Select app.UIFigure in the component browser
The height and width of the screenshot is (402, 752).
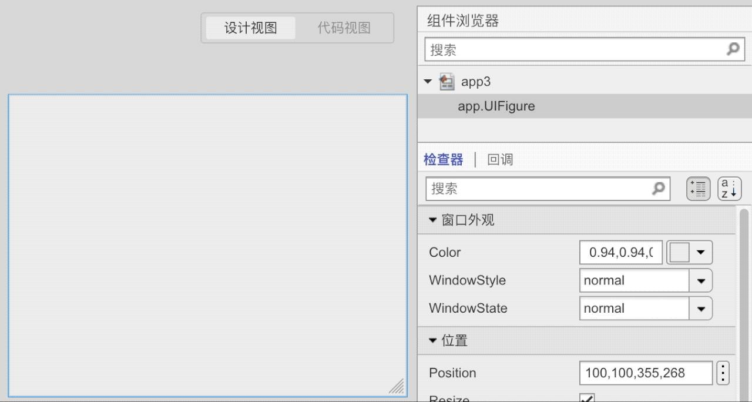(x=496, y=106)
